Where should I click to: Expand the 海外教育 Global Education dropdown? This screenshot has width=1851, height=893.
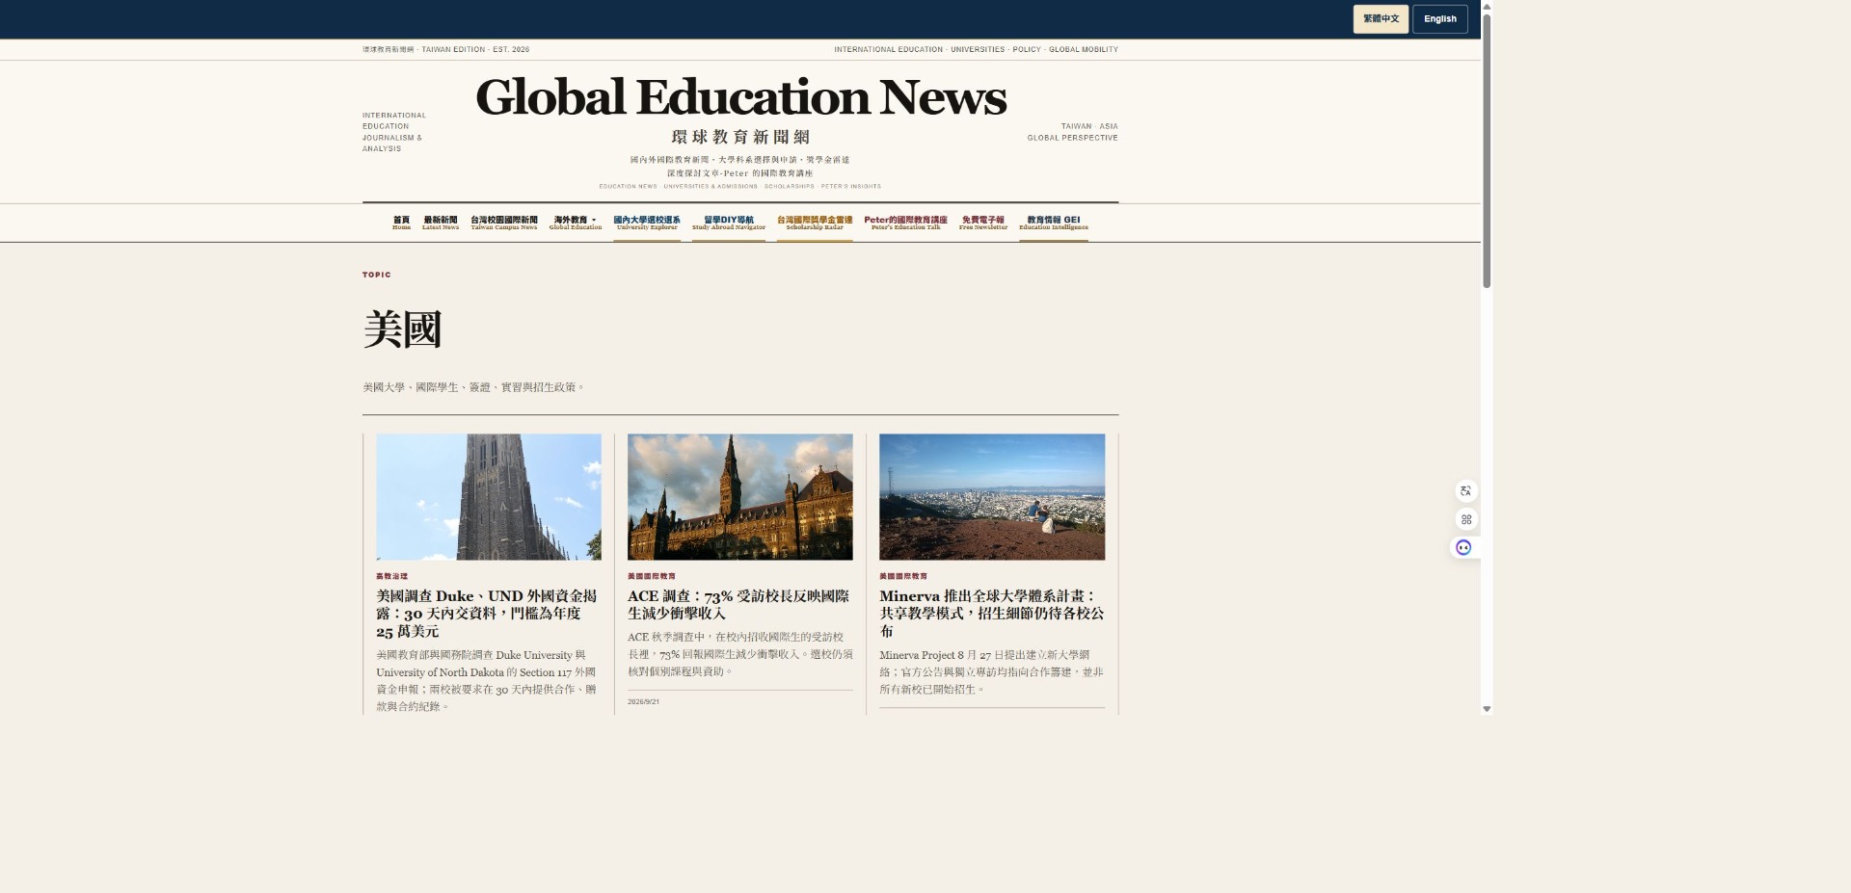coord(576,223)
